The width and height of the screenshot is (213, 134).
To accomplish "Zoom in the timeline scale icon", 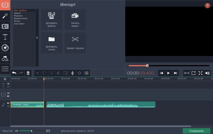I will 48,131.
